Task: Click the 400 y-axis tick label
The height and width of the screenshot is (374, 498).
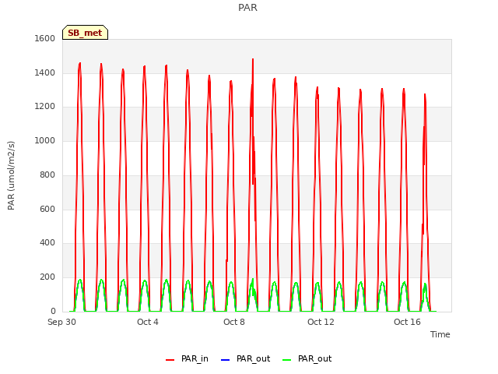Action: click(x=47, y=242)
